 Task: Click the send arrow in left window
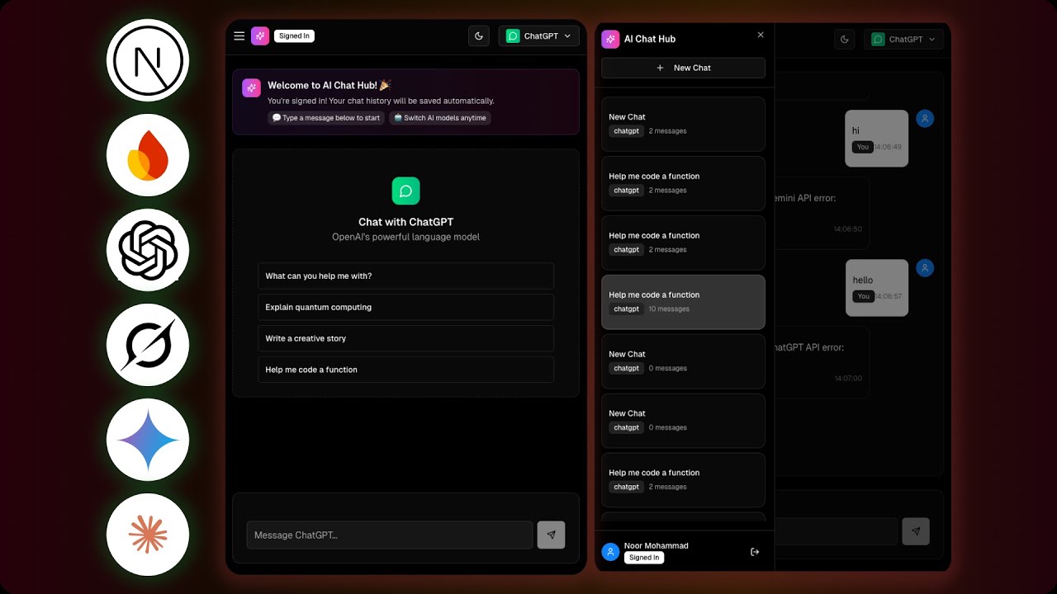click(552, 535)
